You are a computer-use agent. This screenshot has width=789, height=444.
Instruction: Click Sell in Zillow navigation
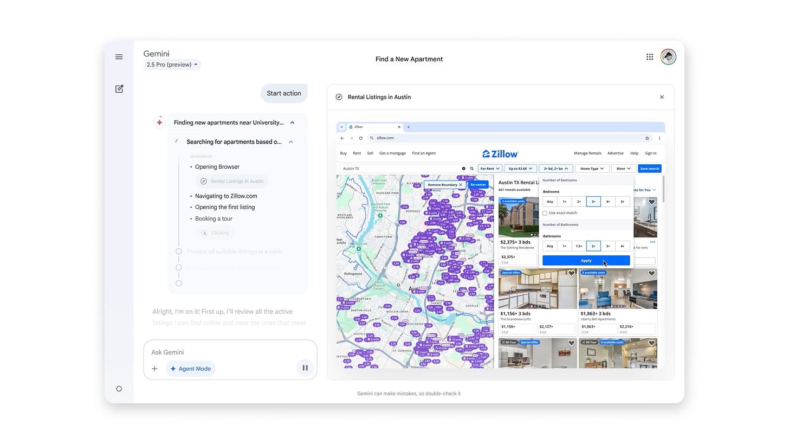coord(370,153)
